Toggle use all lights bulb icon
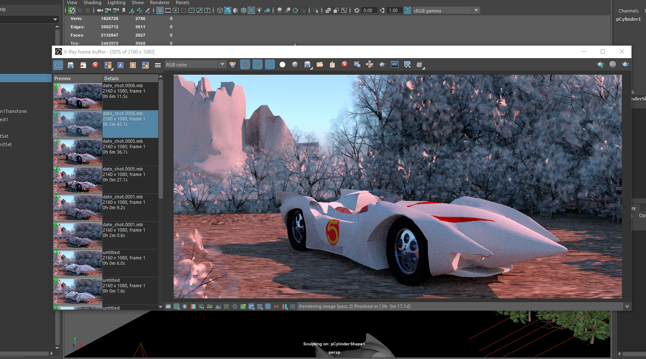This screenshot has height=359, width=646. click(259, 10)
